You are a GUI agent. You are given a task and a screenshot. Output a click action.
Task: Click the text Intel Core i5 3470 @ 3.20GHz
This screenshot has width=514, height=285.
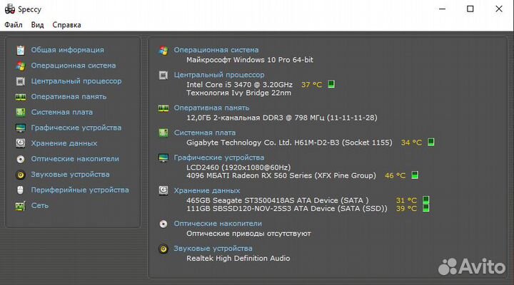pos(239,84)
